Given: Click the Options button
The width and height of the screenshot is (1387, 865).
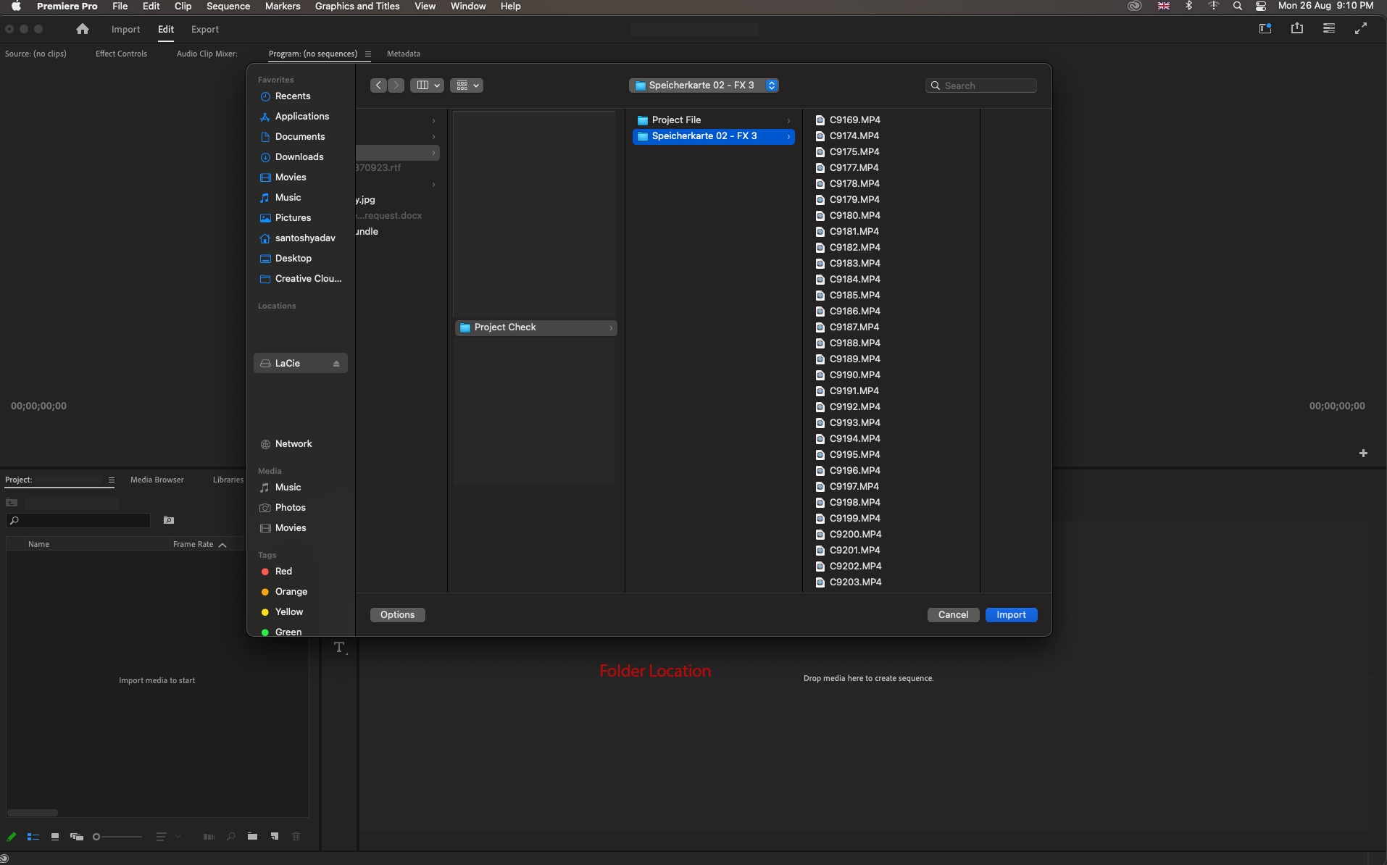Looking at the screenshot, I should coord(398,615).
